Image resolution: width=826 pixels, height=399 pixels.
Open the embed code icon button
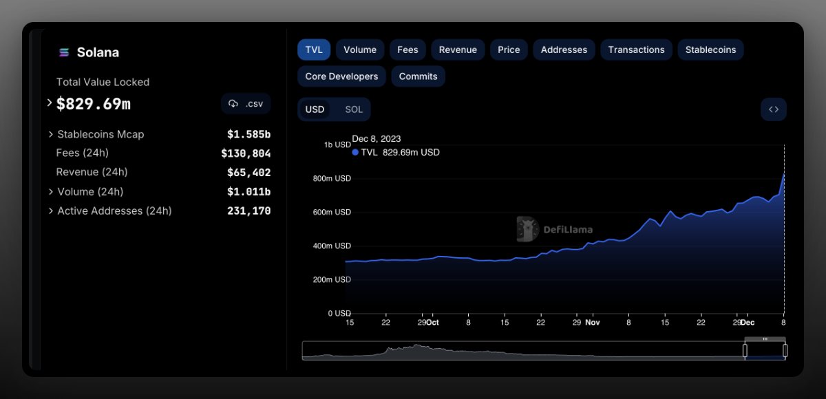coord(774,109)
